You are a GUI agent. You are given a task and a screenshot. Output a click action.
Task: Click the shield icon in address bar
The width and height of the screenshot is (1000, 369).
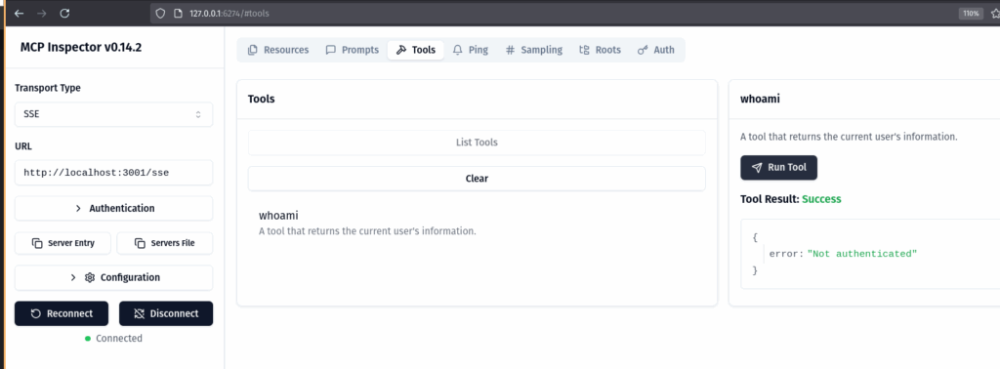[161, 13]
